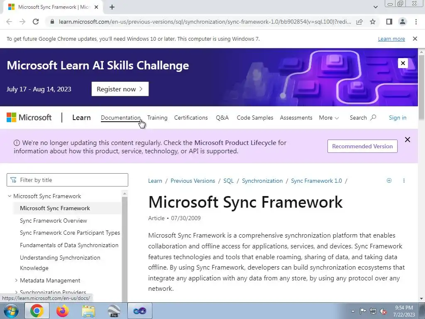Close the Microsoft Sync Framework tab
Viewport: 425px width, 319px height.
[96, 7]
